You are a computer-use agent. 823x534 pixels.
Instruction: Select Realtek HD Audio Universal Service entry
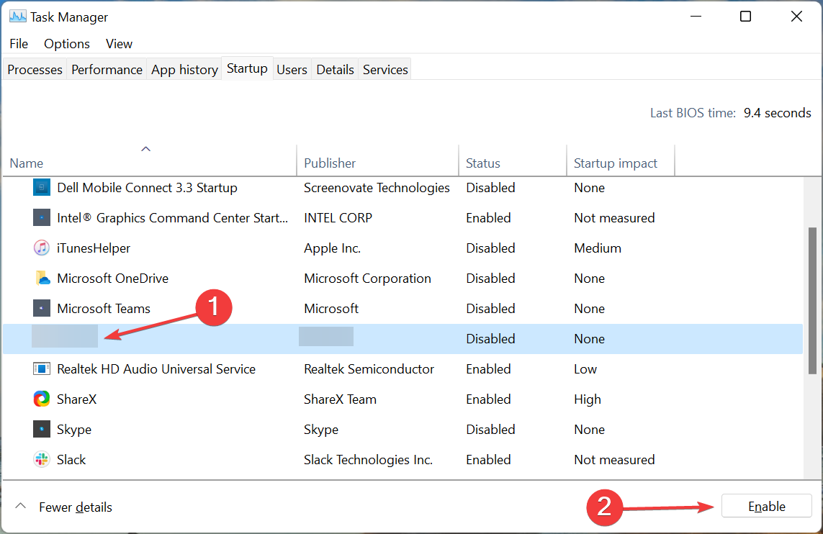point(156,368)
